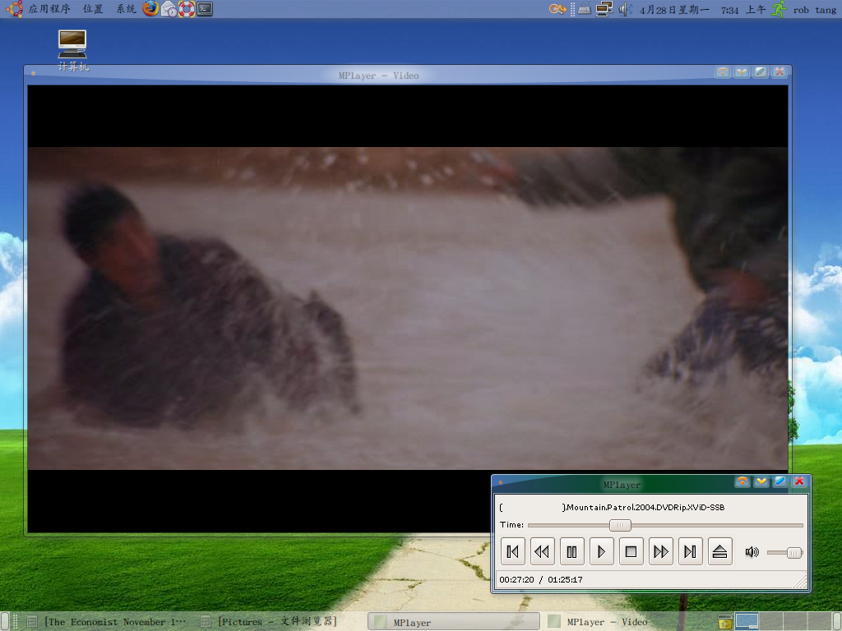The width and height of the screenshot is (842, 631).
Task: Shade the MPlayer control window
Action: (x=743, y=481)
